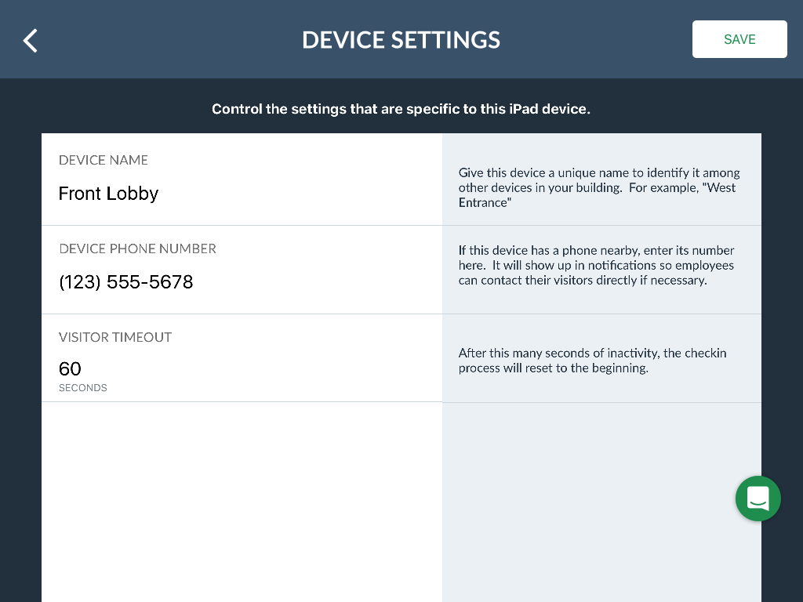This screenshot has height=602, width=803.
Task: Change the visitor timeout value 60
Action: pos(70,368)
